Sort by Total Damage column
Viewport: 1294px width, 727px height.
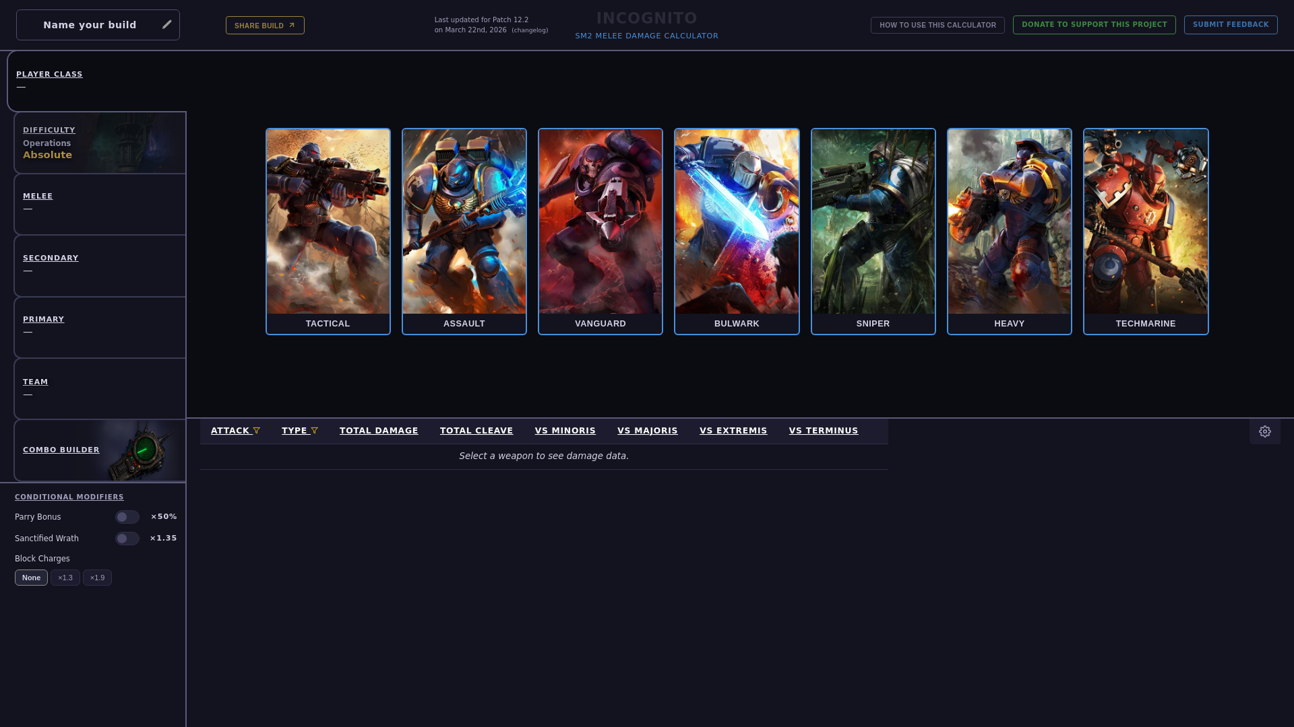tap(379, 431)
